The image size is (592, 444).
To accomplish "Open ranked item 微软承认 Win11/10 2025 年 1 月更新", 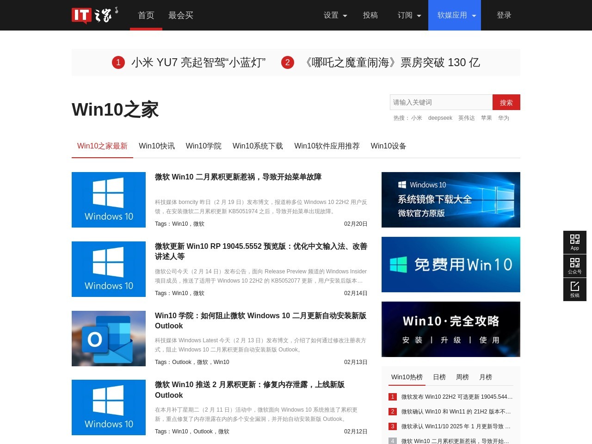I will click(x=456, y=426).
